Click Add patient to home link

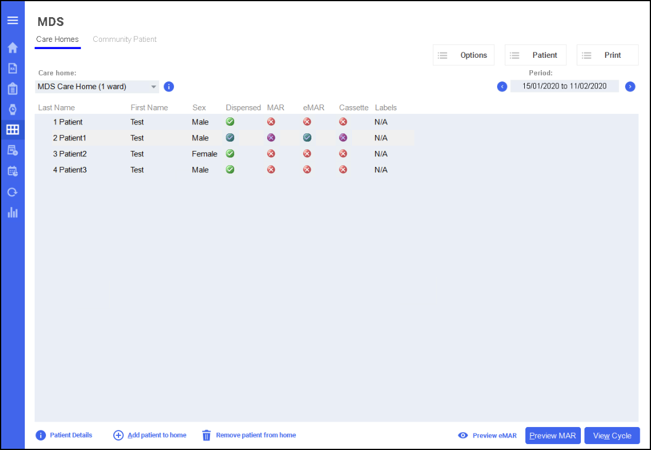(150, 435)
